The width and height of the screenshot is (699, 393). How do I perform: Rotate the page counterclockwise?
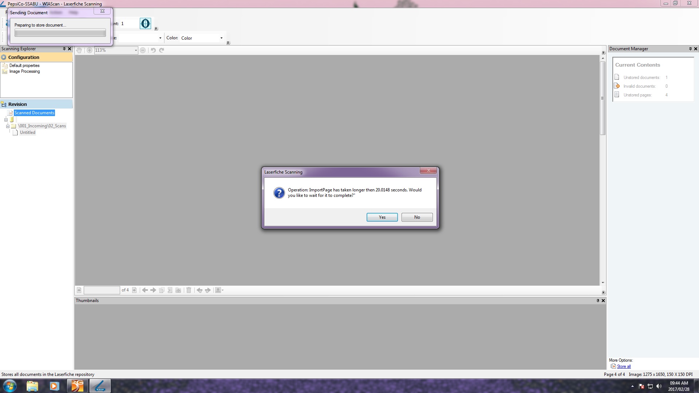[153, 50]
